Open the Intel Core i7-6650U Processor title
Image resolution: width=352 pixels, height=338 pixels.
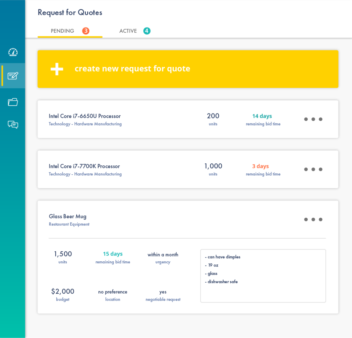tap(85, 116)
